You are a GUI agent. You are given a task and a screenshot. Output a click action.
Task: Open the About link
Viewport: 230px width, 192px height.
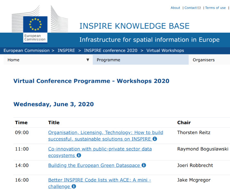tap(175, 8)
